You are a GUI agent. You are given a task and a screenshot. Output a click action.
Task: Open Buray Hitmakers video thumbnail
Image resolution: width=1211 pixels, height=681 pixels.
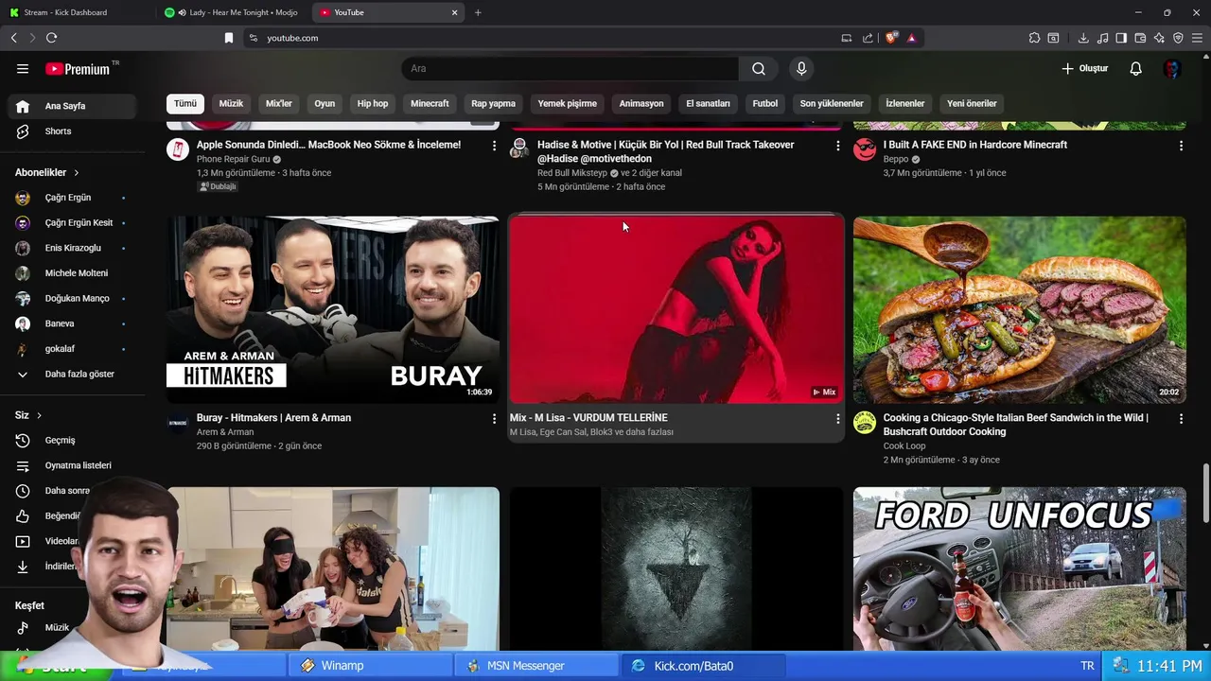coord(333,309)
